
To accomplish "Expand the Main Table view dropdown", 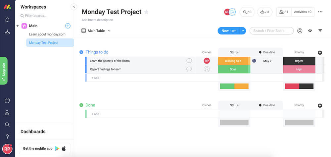I will [109, 31].
